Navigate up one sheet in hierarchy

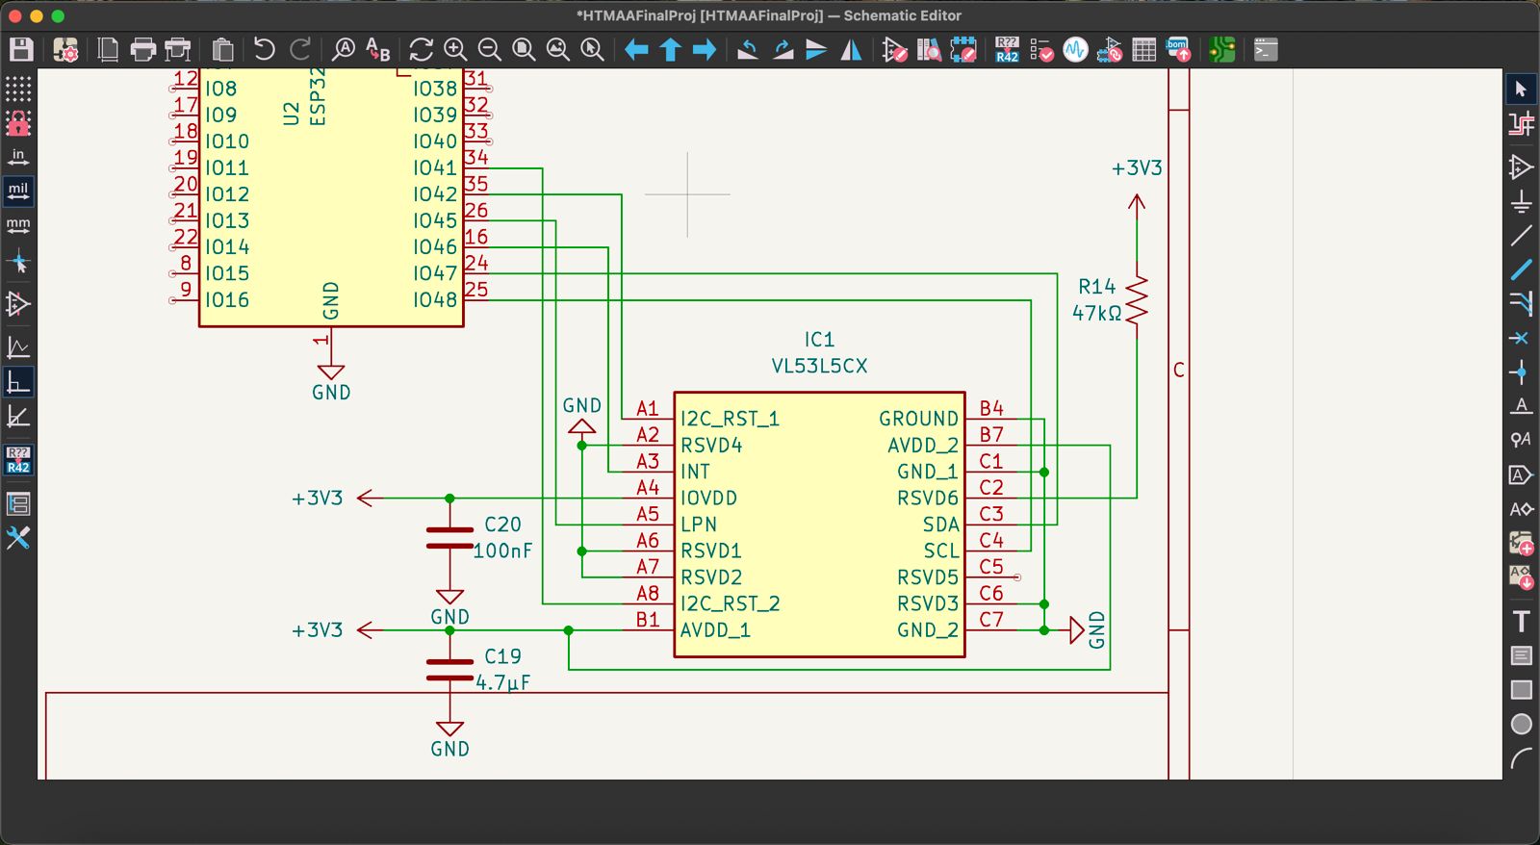click(671, 50)
